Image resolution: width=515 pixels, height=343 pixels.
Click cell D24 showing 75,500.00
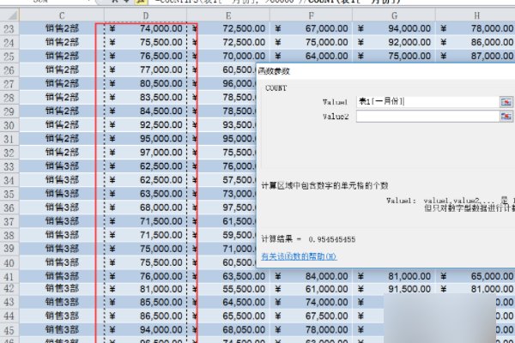tap(146, 42)
